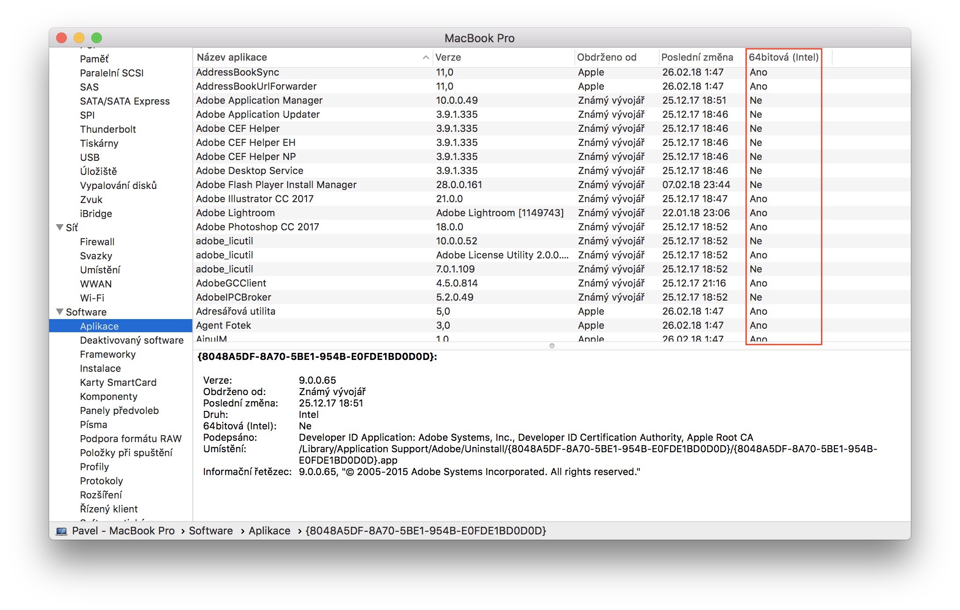The width and height of the screenshot is (960, 610).
Task: Open Frameworky in the sidebar
Action: click(x=108, y=354)
